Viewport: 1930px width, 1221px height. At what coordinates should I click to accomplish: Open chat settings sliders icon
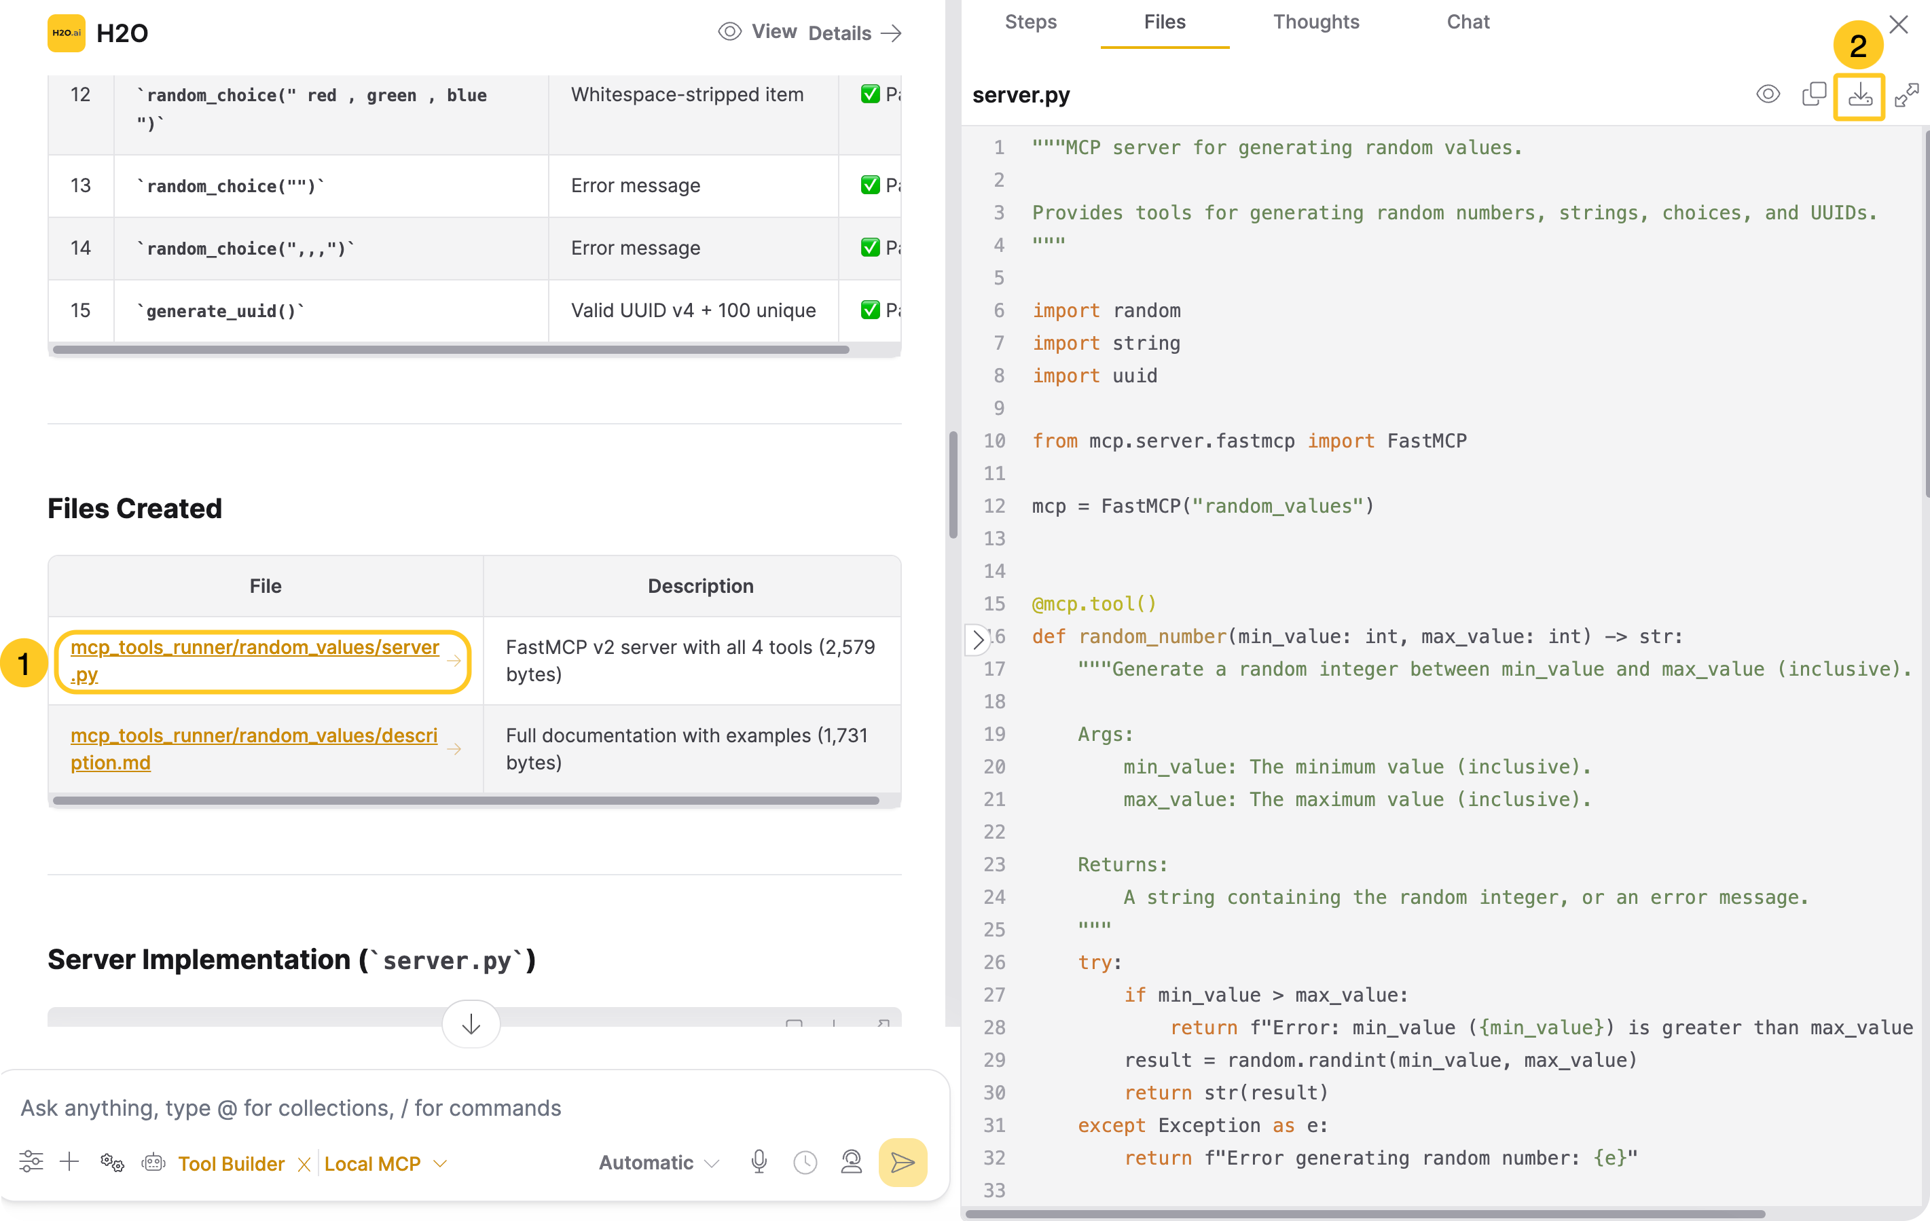(31, 1162)
